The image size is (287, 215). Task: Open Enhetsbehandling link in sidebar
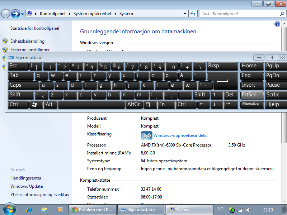click(27, 41)
